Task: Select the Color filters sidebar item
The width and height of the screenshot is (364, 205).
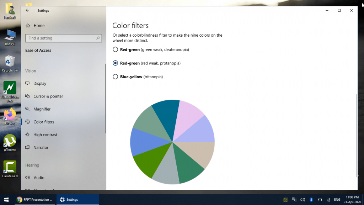Action: pos(43,122)
